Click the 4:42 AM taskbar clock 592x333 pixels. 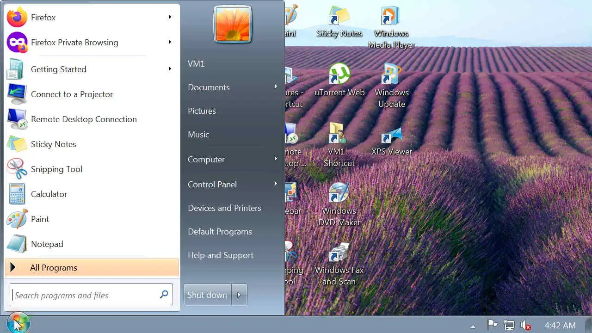pos(560,326)
